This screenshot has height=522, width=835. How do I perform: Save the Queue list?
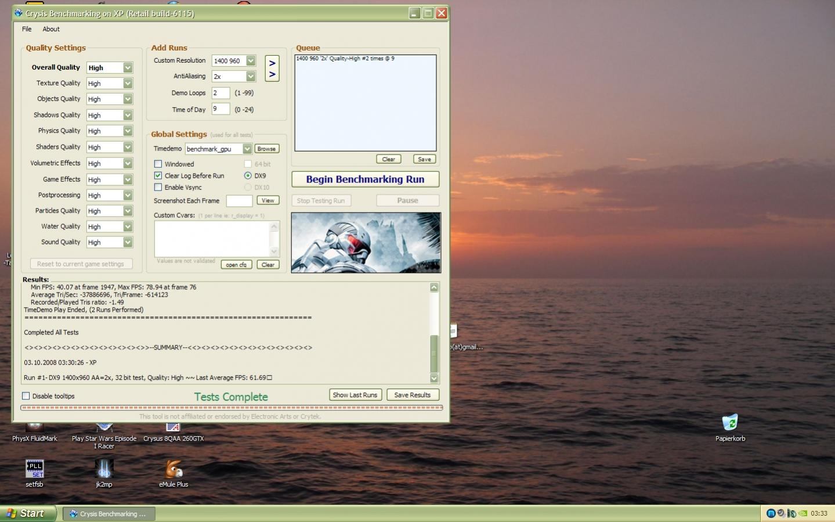click(x=425, y=159)
